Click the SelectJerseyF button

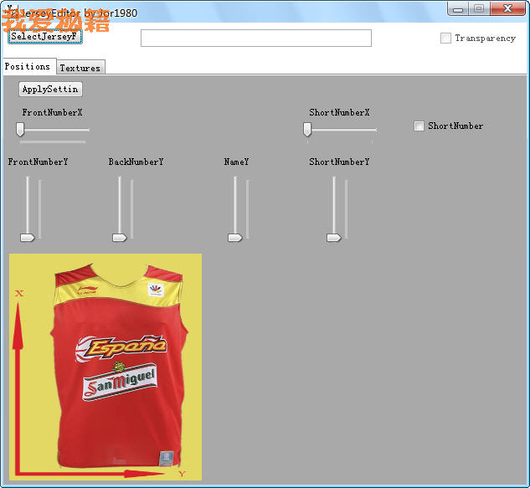click(x=44, y=37)
